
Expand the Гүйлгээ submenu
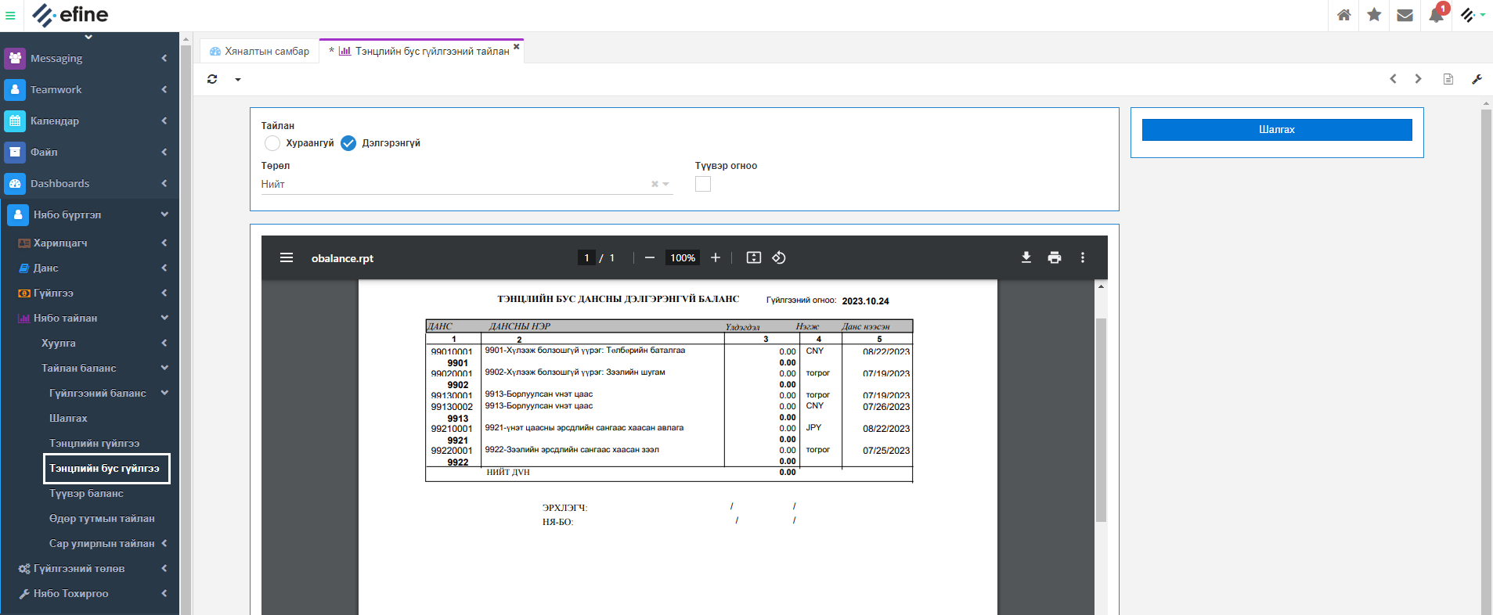click(90, 293)
